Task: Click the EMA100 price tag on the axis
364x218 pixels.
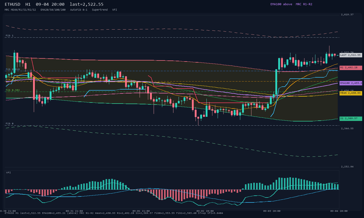Action: [x=351, y=83]
